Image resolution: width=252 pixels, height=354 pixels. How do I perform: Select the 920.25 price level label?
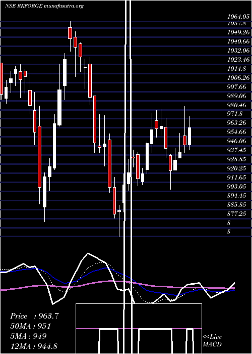point(236,168)
